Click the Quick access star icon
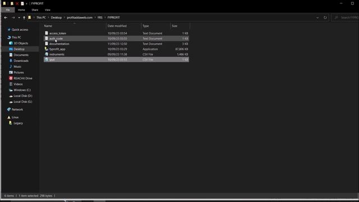This screenshot has width=359, height=202. click(x=9, y=30)
